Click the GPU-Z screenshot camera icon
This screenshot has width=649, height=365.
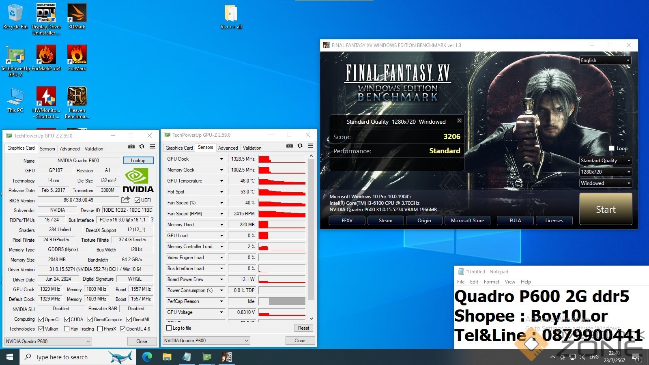click(x=131, y=147)
